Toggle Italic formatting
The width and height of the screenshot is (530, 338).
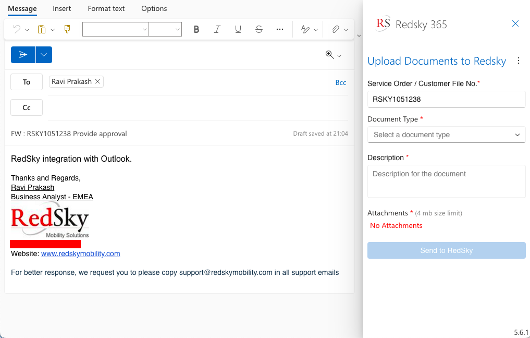217,29
